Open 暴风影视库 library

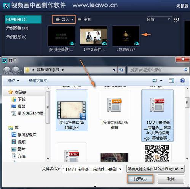27,135
